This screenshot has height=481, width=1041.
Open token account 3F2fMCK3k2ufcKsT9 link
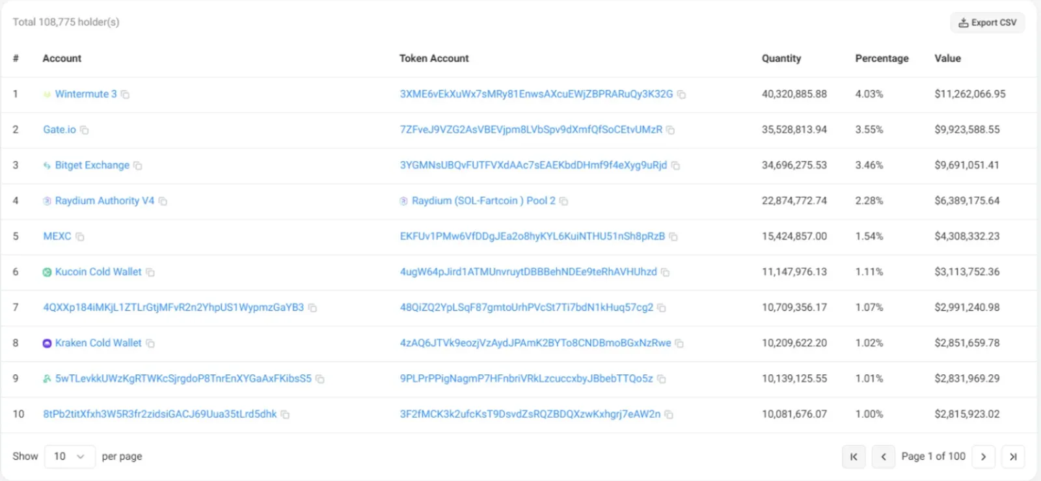pyautogui.click(x=530, y=414)
